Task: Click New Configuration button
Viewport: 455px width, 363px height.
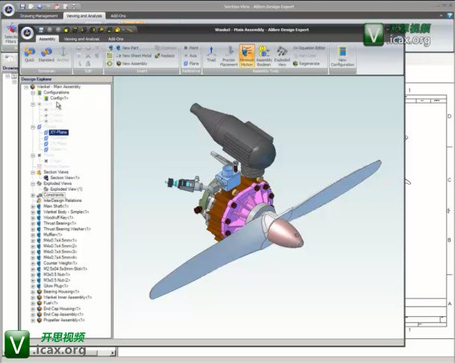Action: pos(342,57)
